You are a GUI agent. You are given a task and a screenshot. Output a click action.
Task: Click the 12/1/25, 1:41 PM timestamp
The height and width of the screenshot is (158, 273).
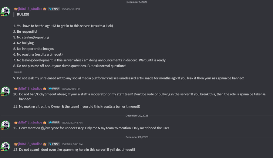point(71,9)
